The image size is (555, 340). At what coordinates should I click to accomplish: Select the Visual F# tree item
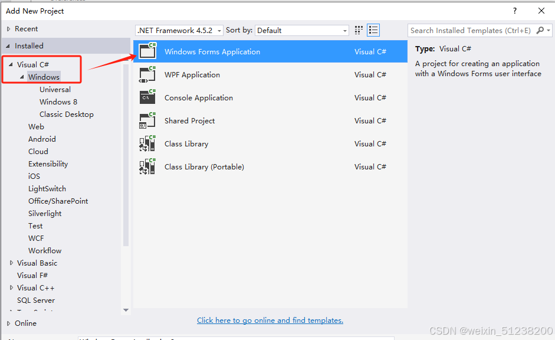click(32, 275)
